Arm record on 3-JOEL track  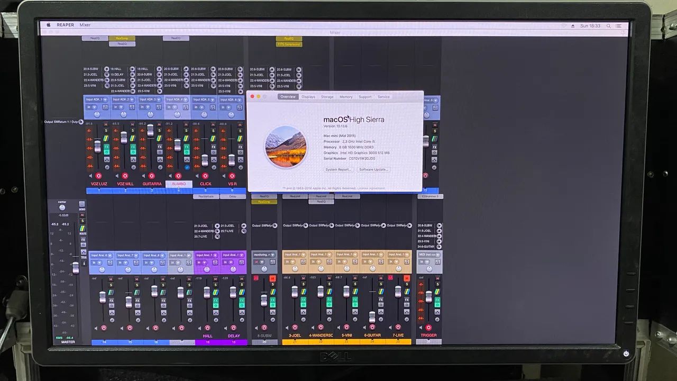tap(295, 327)
